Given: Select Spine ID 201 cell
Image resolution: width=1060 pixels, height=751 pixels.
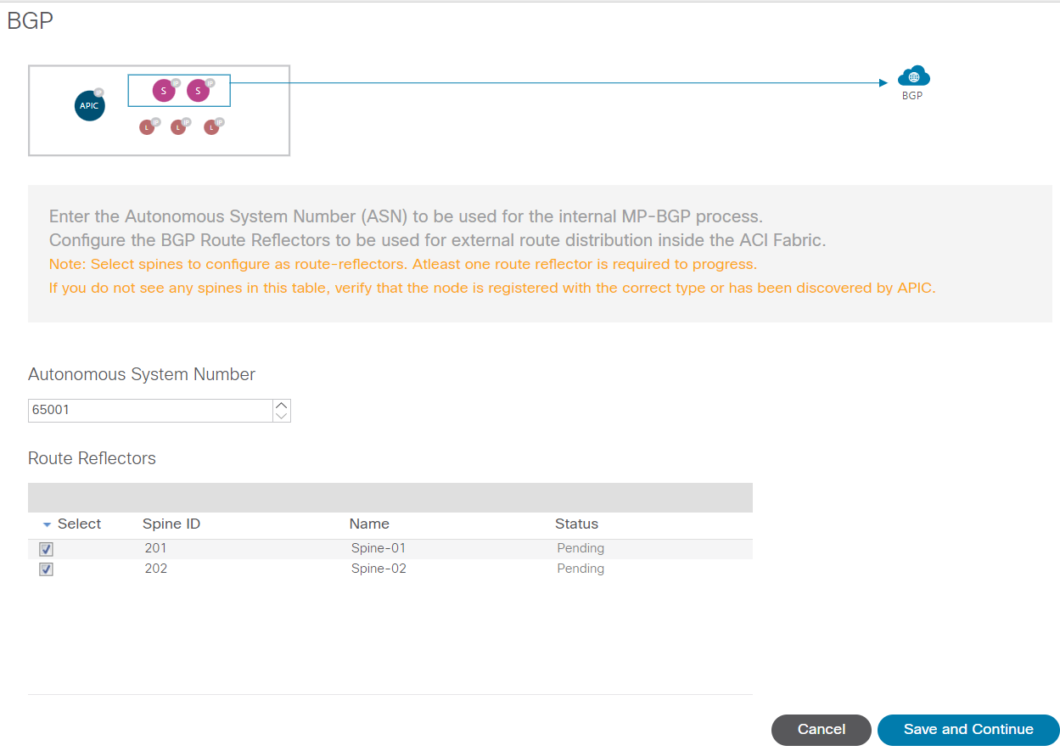Looking at the screenshot, I should coord(155,548).
